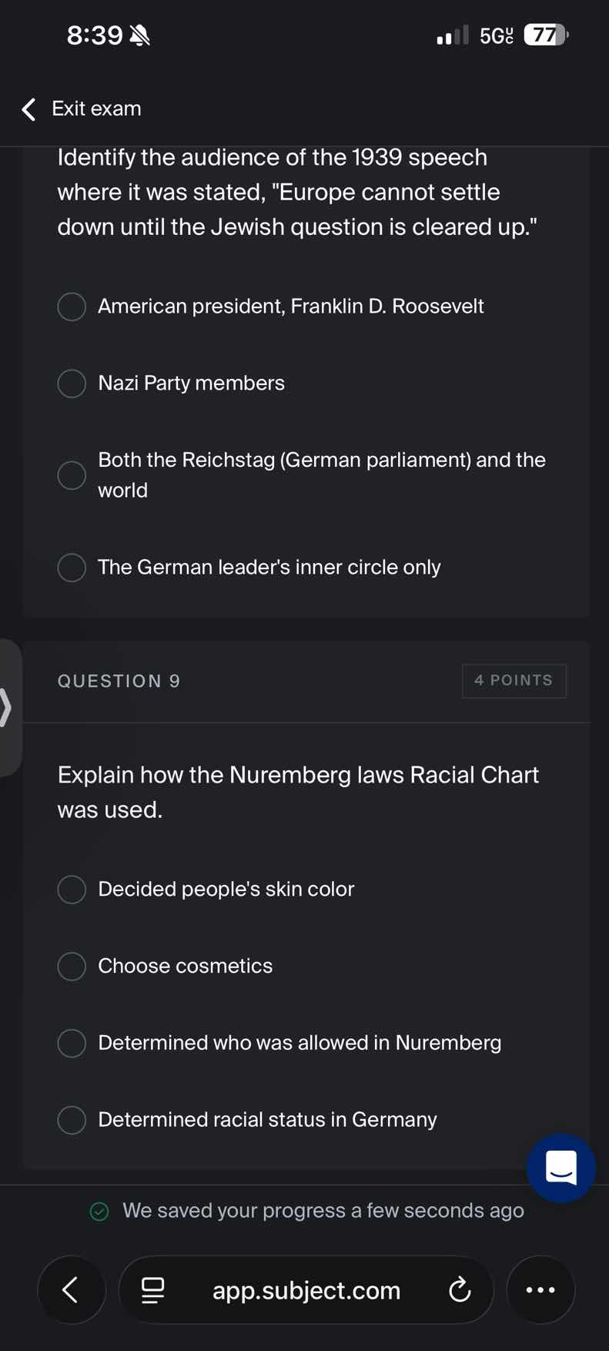Tap the back chevron next to Exit exam
Screen dimensions: 609x1351
click(x=28, y=109)
